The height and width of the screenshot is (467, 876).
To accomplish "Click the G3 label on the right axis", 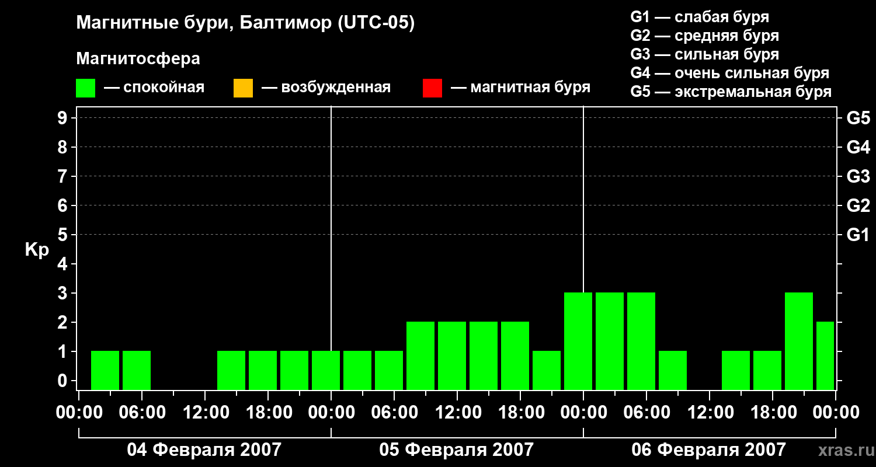I will pyautogui.click(x=858, y=176).
